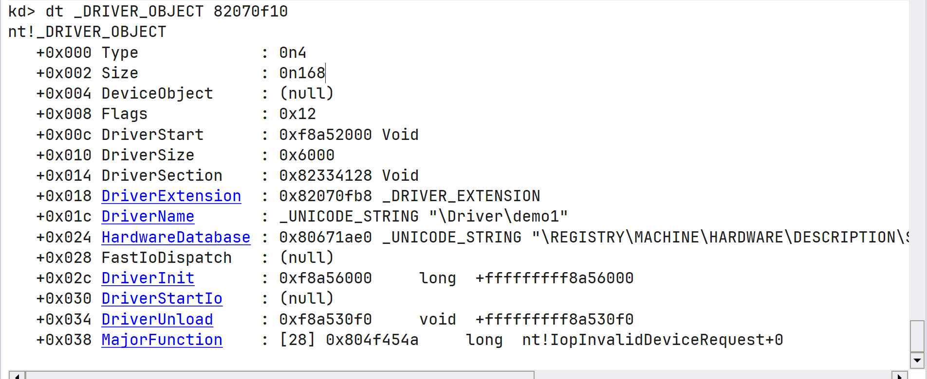Click the horizontal scrollbar left arrow

[x=17, y=376]
